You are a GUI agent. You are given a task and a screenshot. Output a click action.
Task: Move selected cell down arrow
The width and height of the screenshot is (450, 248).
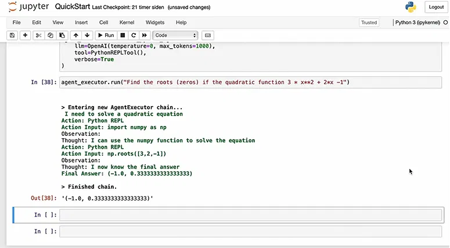pyautogui.click(x=88, y=35)
